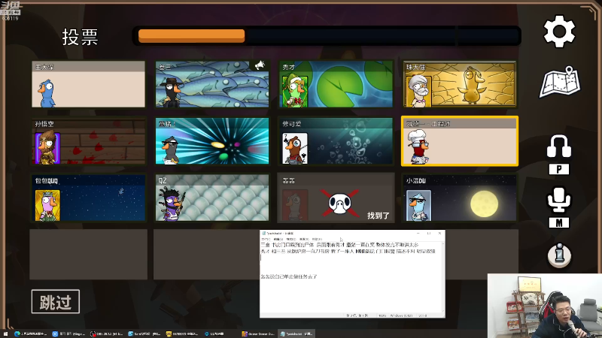Click the dead player card labeled 找到了

[336, 198]
